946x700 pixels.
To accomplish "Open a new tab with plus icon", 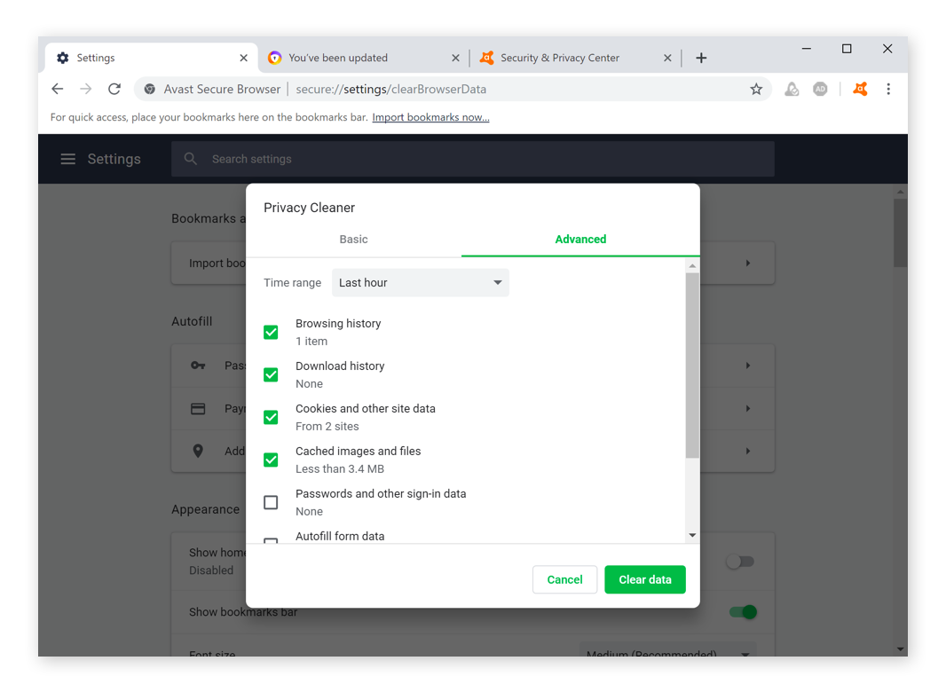I will tap(701, 58).
